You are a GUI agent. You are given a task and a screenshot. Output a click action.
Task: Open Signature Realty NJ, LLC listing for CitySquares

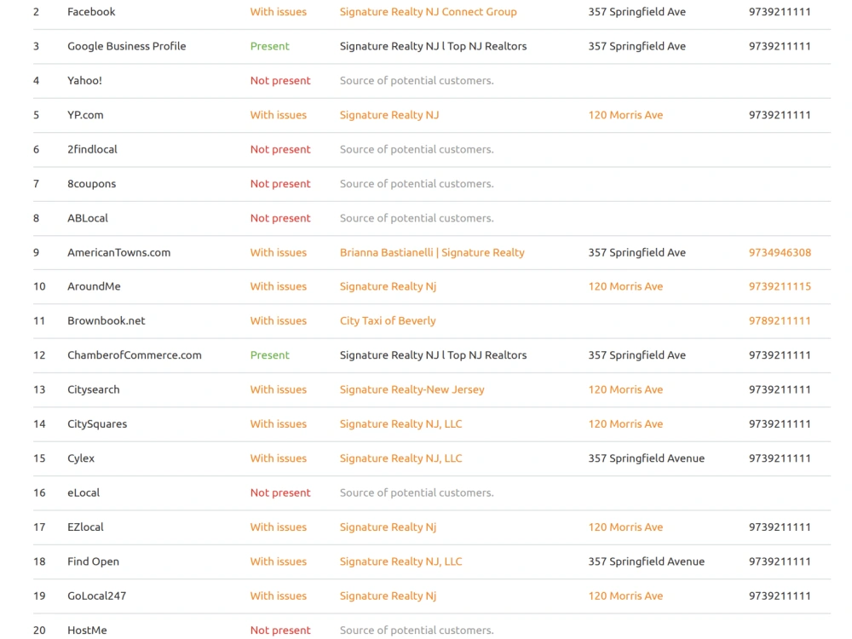(x=401, y=423)
